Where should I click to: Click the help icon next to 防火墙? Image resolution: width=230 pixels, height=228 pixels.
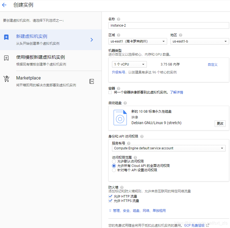(122, 187)
